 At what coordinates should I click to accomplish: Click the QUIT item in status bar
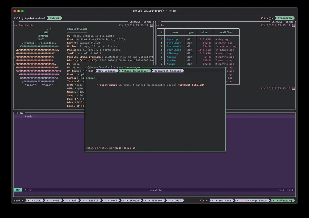(175, 200)
